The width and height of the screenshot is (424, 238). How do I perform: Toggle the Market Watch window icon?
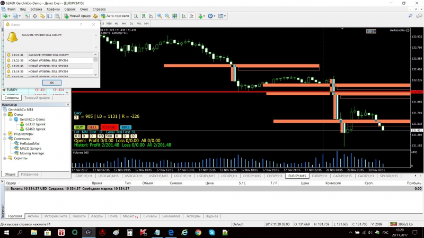28,16
